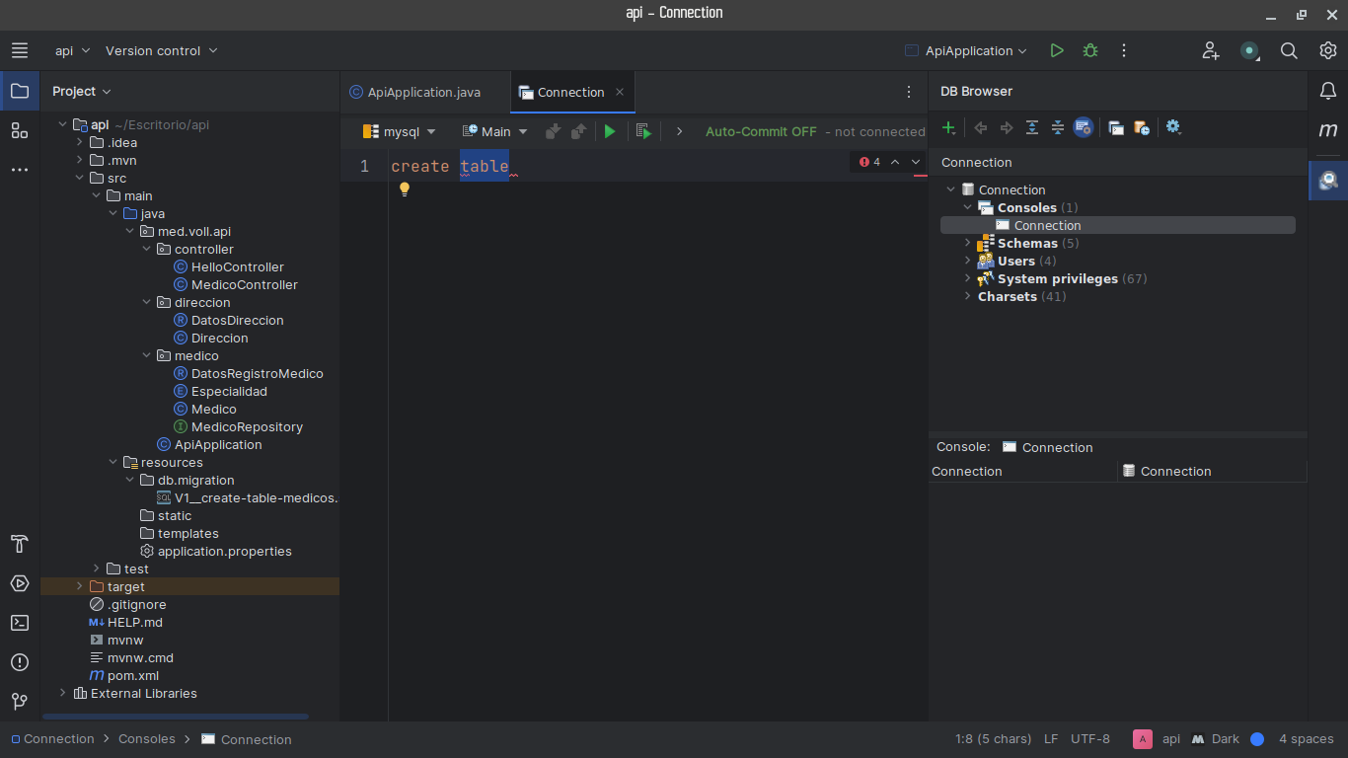Select Connection console in DB Browser tree
The width and height of the screenshot is (1348, 758).
[1117, 225]
